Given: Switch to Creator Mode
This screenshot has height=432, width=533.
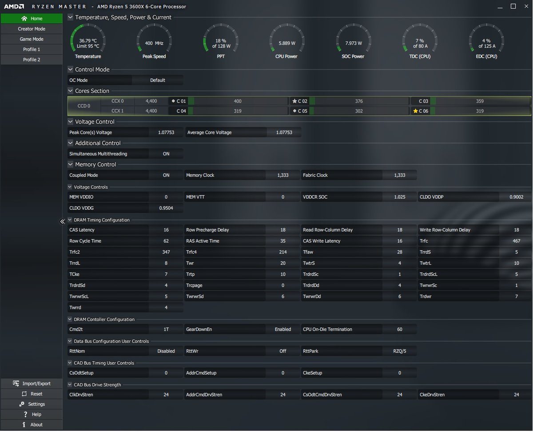Looking at the screenshot, I should point(32,29).
